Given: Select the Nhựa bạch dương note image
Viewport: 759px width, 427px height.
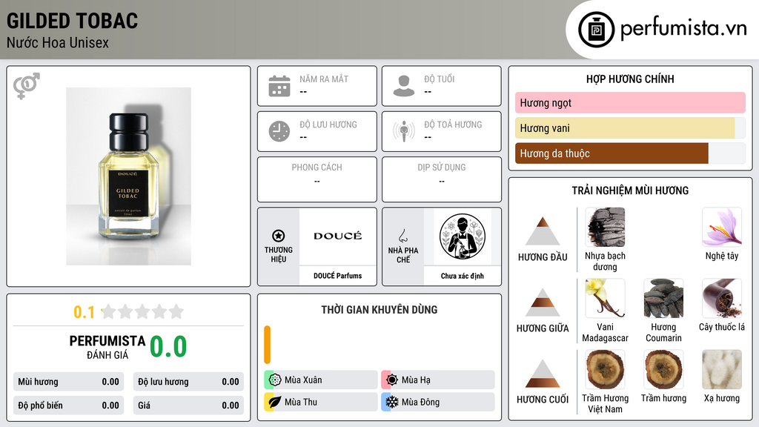Looking at the screenshot, I should tap(605, 228).
